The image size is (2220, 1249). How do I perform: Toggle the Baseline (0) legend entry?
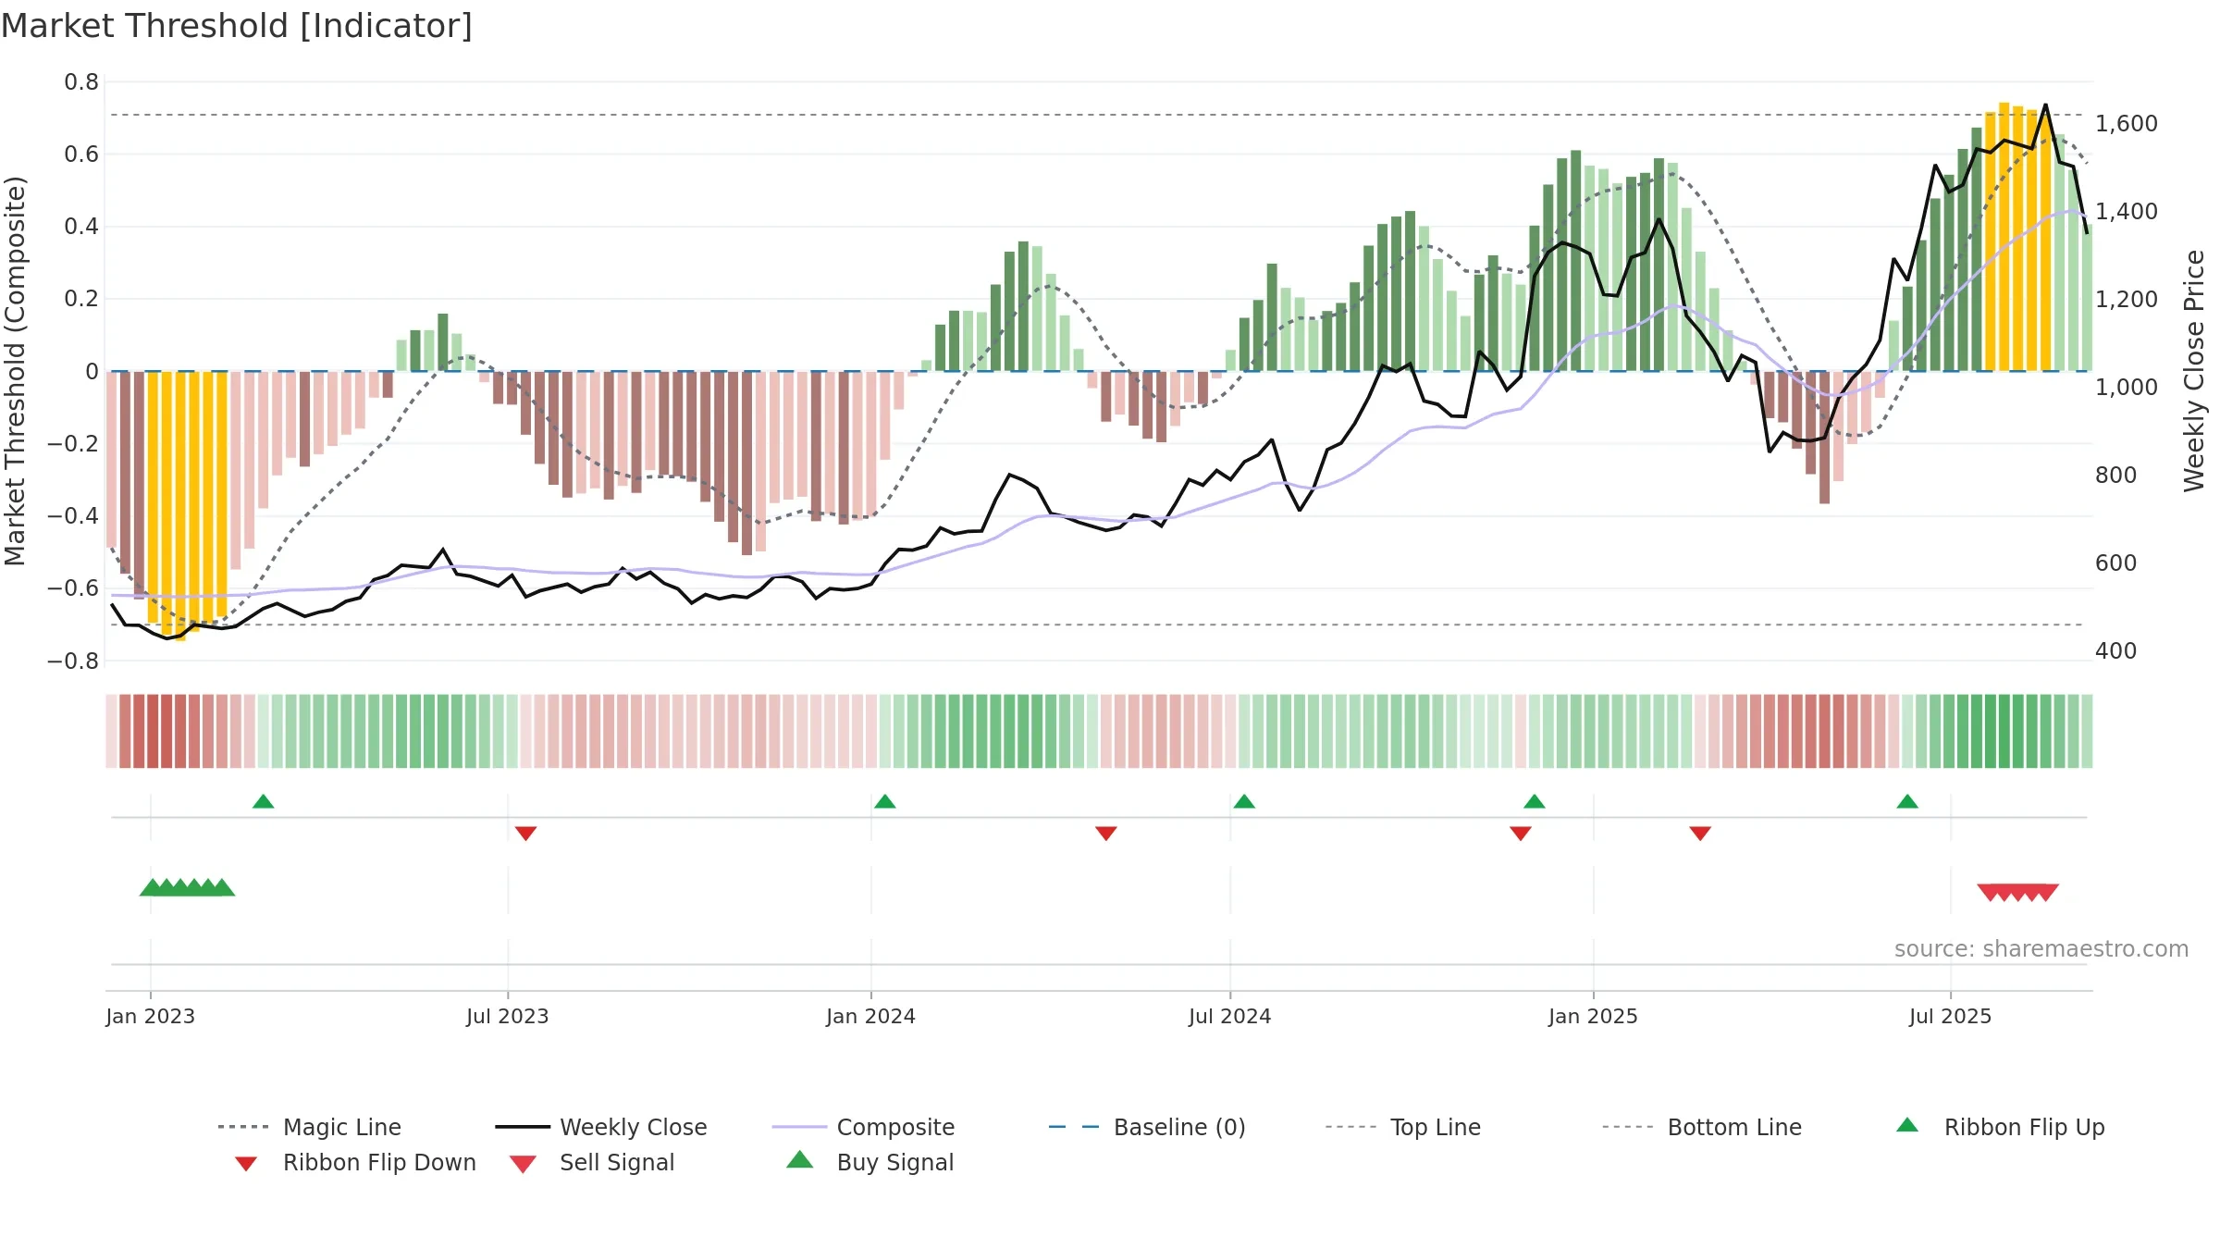[x=1147, y=1127]
